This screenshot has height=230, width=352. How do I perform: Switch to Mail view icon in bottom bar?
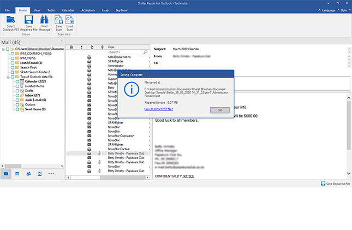click(x=6, y=174)
